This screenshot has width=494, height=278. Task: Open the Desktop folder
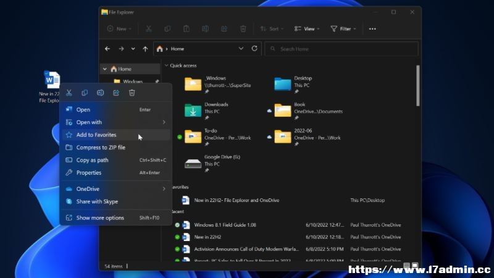[x=293, y=85]
